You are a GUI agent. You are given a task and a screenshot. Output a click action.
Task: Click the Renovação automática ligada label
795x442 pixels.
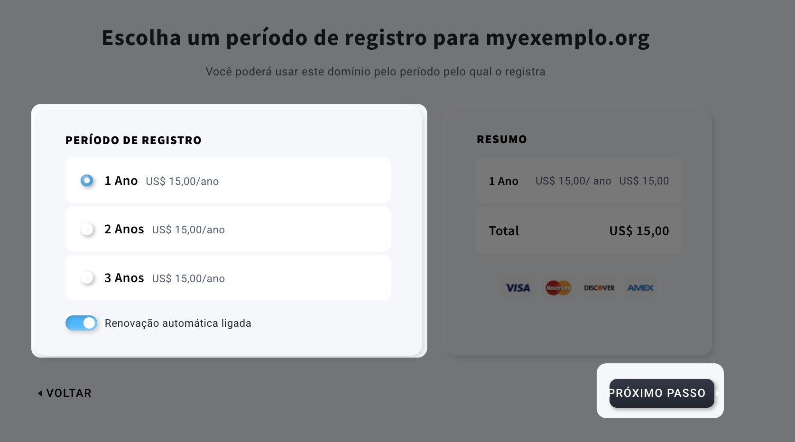(178, 323)
